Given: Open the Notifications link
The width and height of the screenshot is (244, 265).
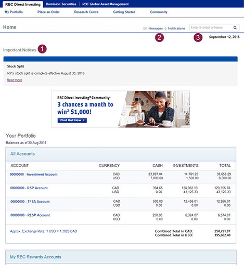Looking at the screenshot, I should [x=176, y=29].
